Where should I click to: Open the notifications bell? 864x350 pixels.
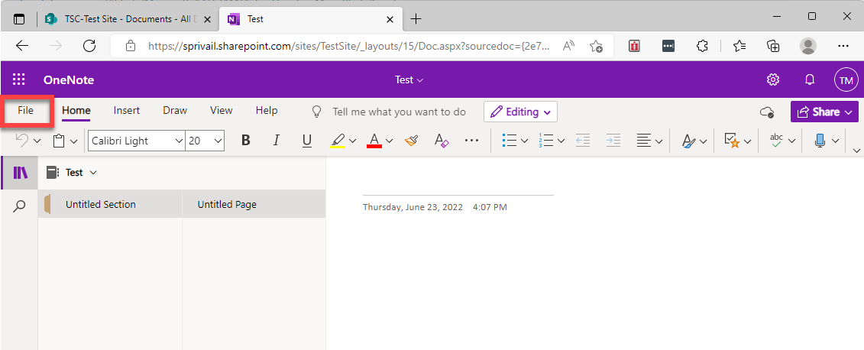[x=810, y=79]
